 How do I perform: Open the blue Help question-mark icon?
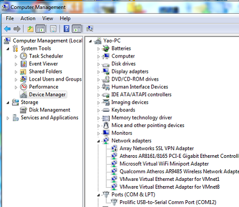pyautogui.click(x=66, y=29)
